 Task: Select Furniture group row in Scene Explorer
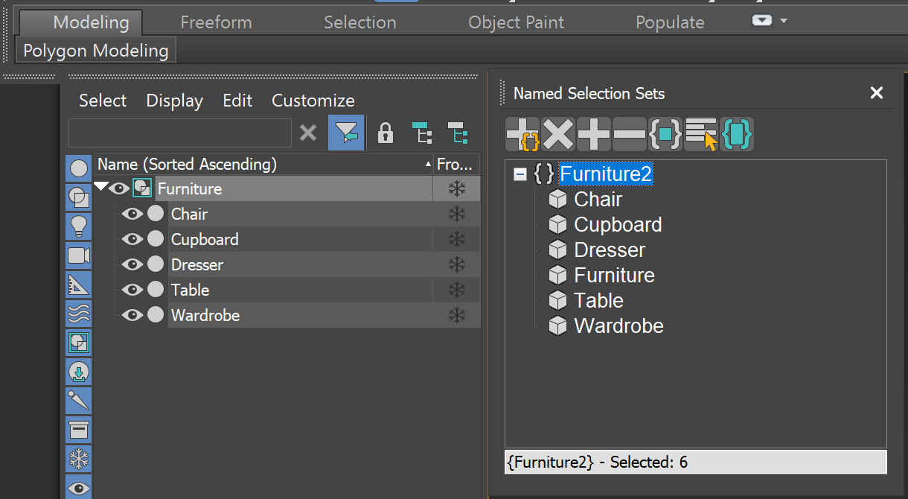point(293,189)
